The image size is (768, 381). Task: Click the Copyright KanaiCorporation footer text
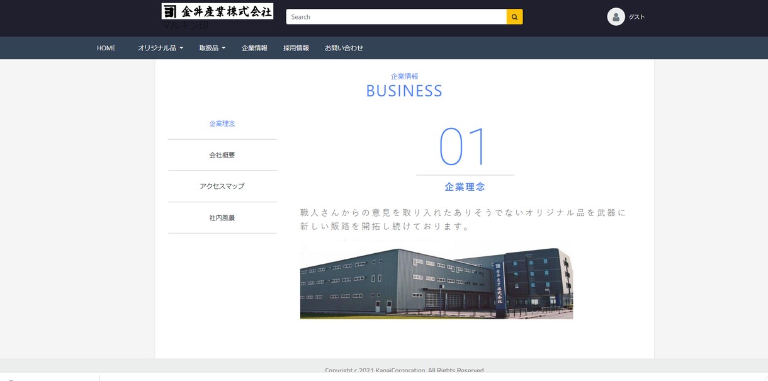(404, 370)
